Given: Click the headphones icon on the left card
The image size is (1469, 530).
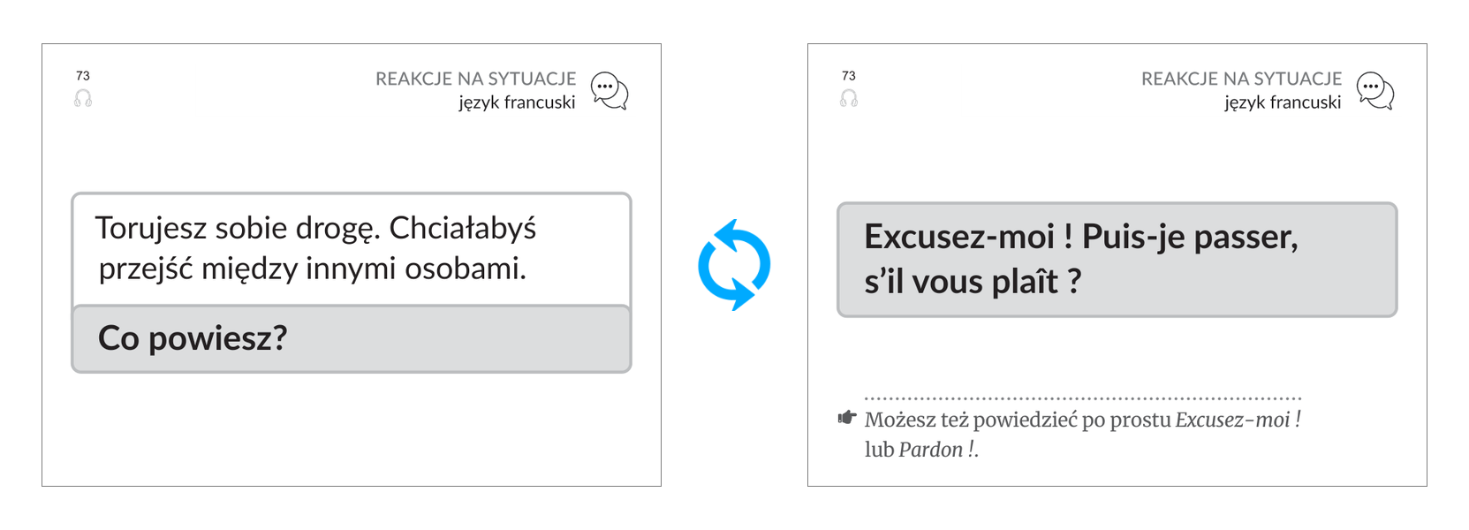Looking at the screenshot, I should 83,98.
